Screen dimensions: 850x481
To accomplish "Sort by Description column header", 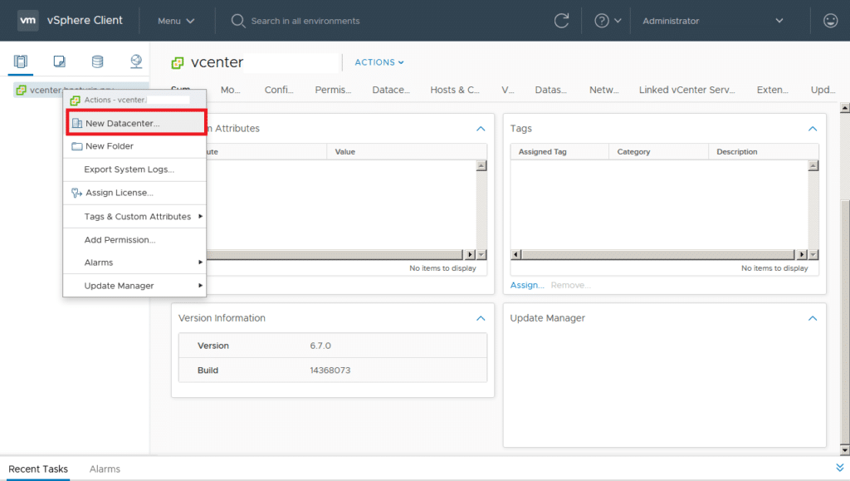I will [x=764, y=152].
